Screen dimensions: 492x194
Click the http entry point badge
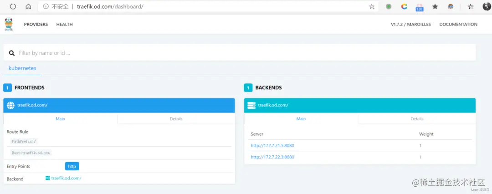[72, 166]
